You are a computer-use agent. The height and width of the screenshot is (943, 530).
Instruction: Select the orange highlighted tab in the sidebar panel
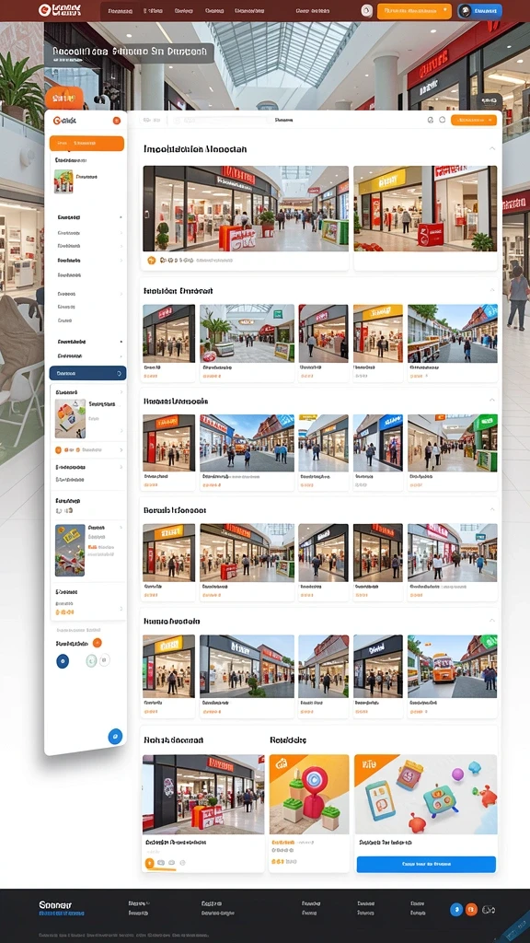pos(87,143)
